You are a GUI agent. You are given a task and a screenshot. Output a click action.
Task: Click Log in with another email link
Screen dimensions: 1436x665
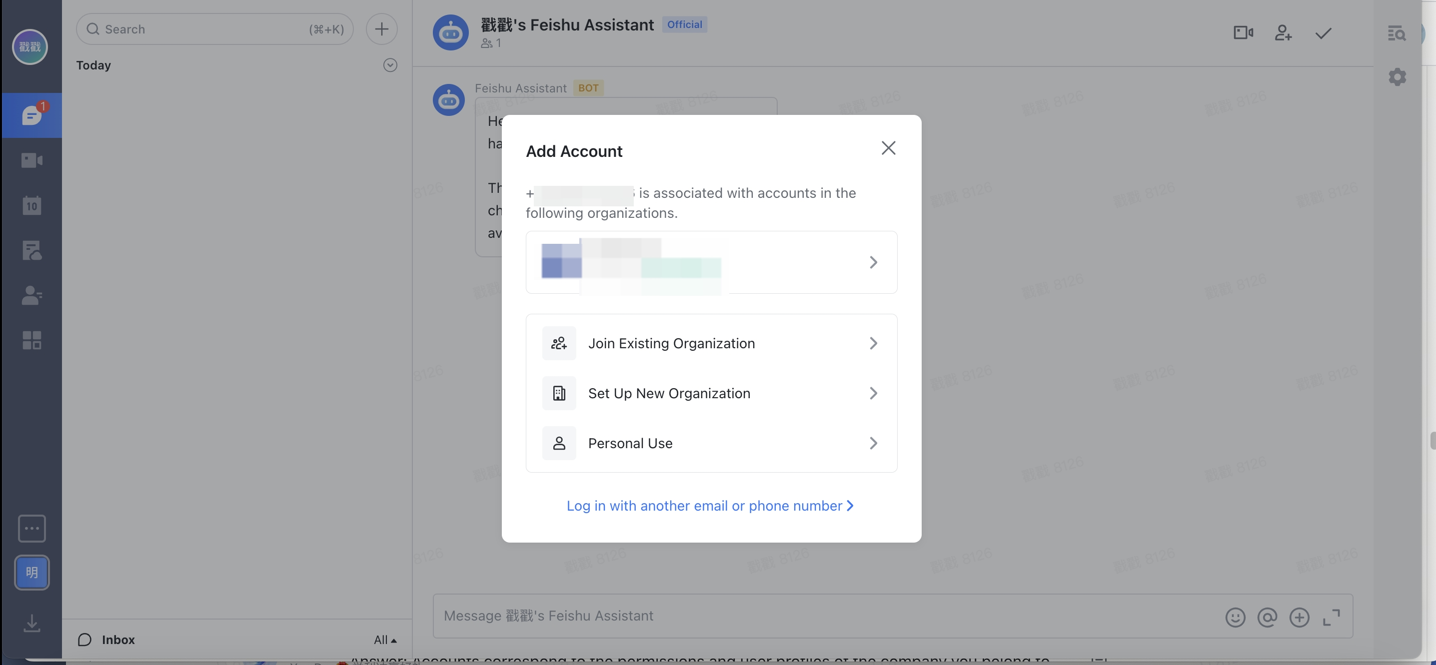[x=710, y=506]
